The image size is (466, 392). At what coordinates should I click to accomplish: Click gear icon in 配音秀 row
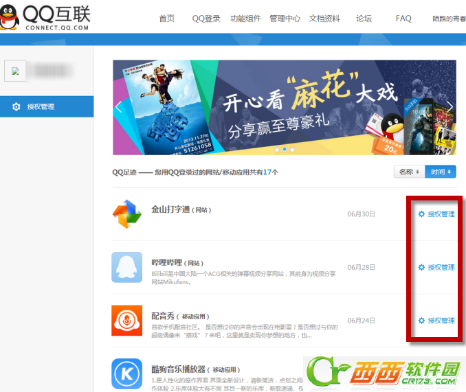click(x=421, y=321)
